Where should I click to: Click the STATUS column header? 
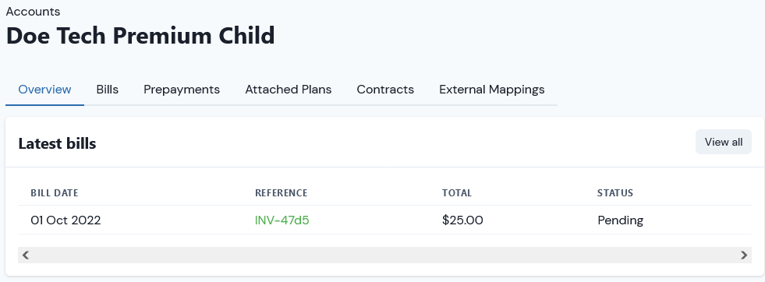coord(615,193)
